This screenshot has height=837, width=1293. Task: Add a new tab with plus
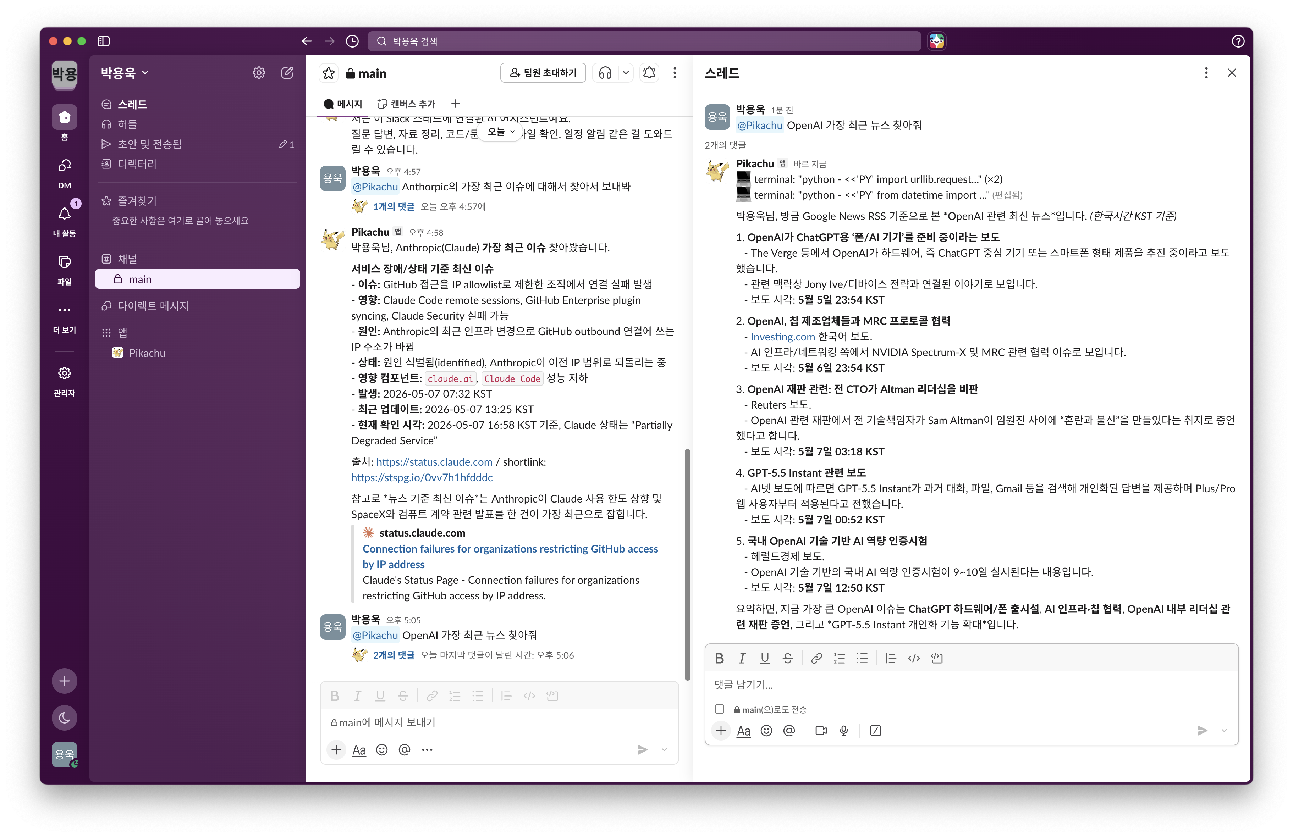[x=455, y=104]
